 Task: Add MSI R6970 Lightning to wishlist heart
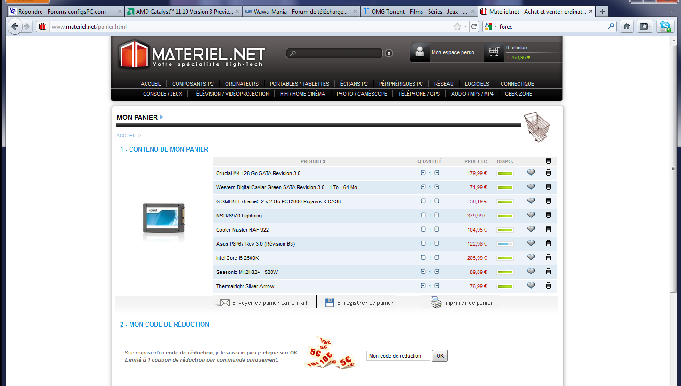(531, 215)
